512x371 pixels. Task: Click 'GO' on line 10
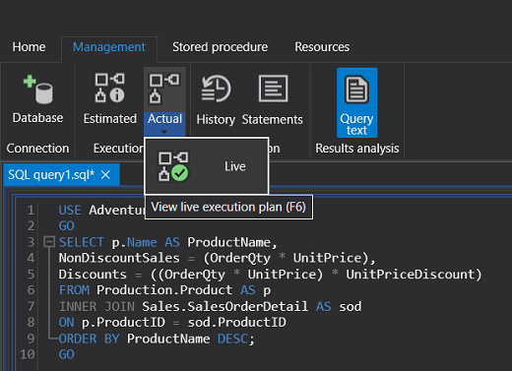click(x=67, y=354)
